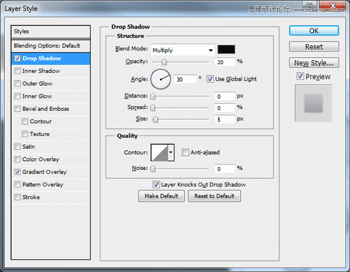350x272 pixels.
Task: Toggle the Preview checkbox
Action: (300, 76)
